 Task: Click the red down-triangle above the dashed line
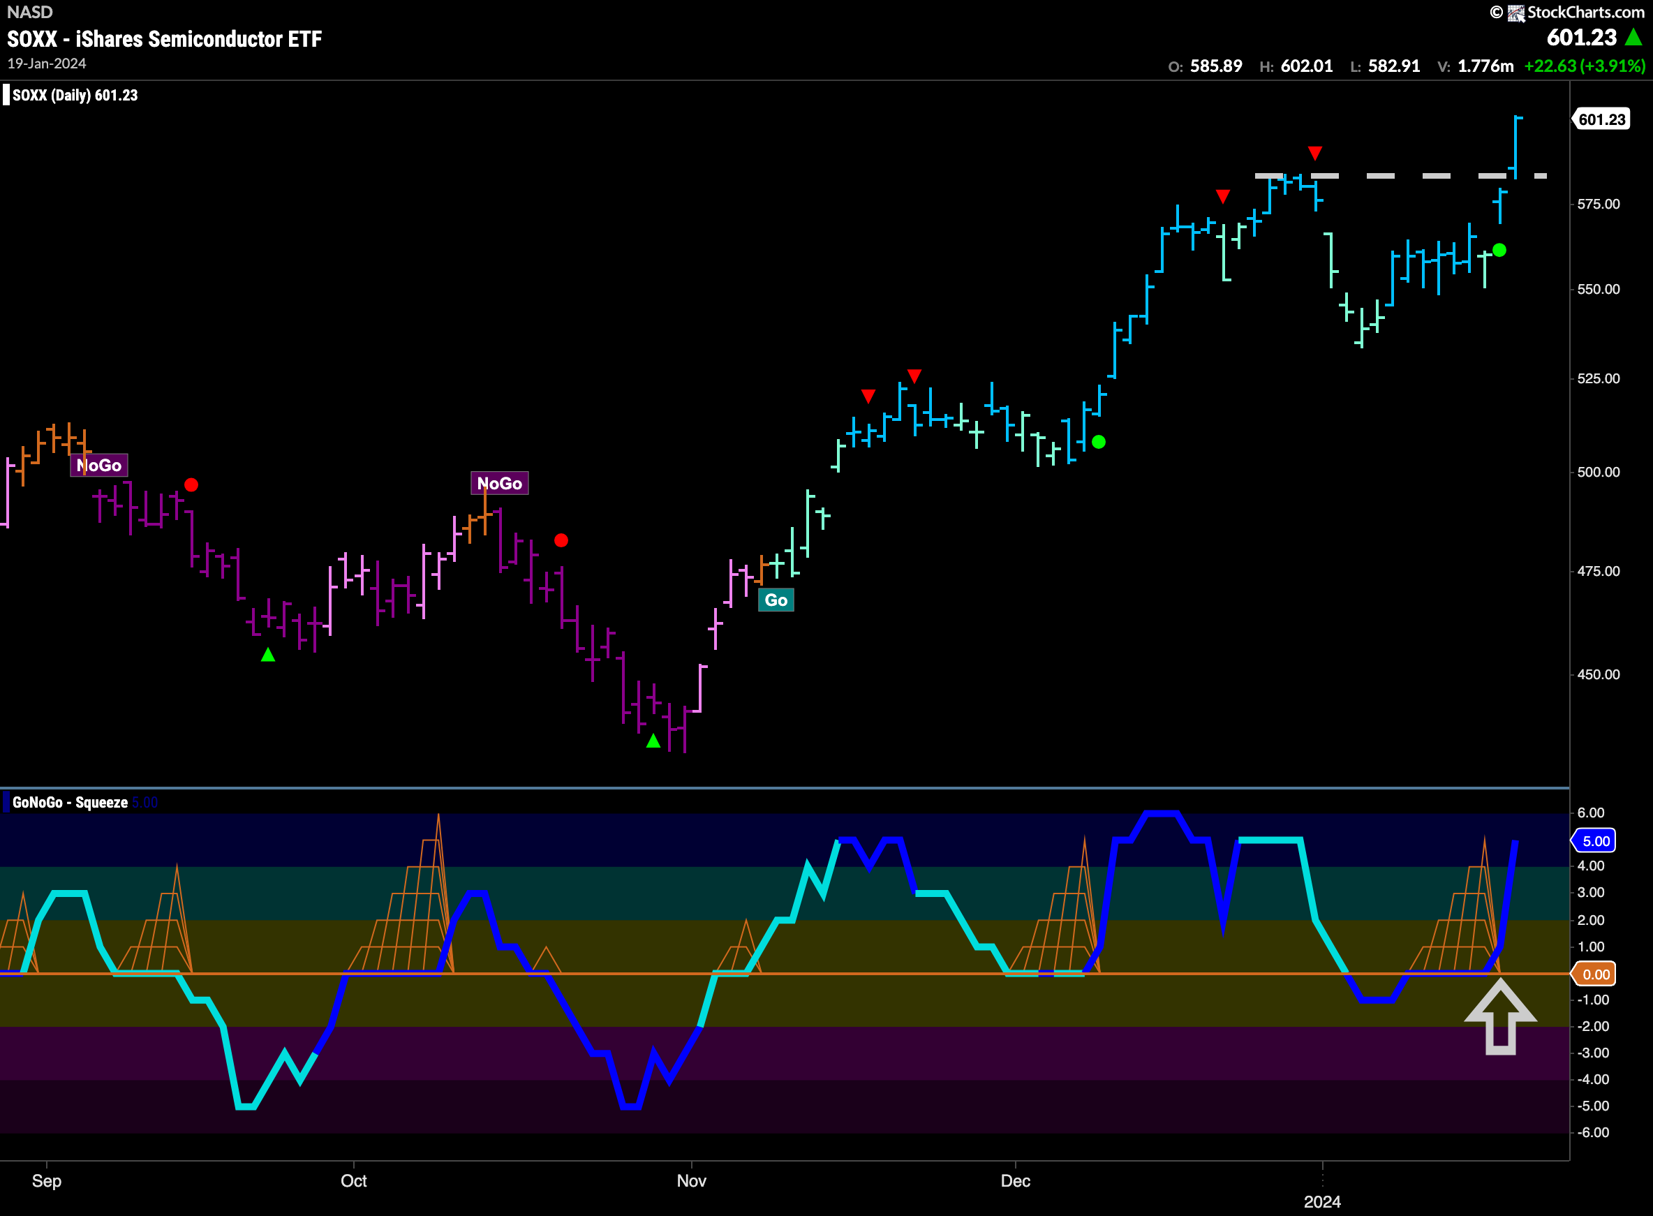[1314, 153]
